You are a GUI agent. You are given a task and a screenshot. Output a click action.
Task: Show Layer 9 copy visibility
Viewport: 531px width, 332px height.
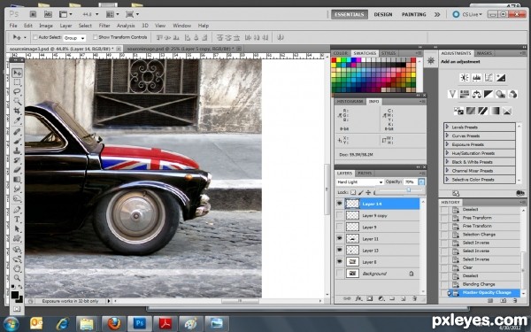339,215
